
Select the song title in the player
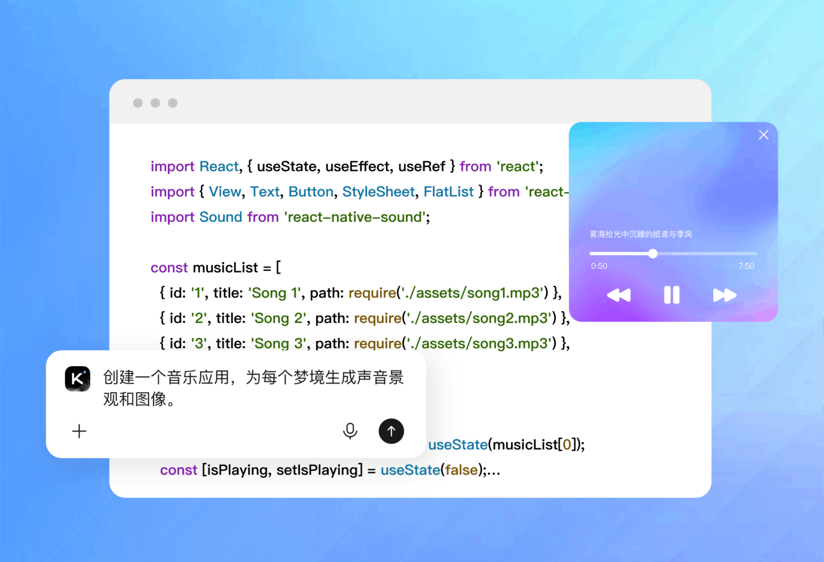tap(640, 234)
